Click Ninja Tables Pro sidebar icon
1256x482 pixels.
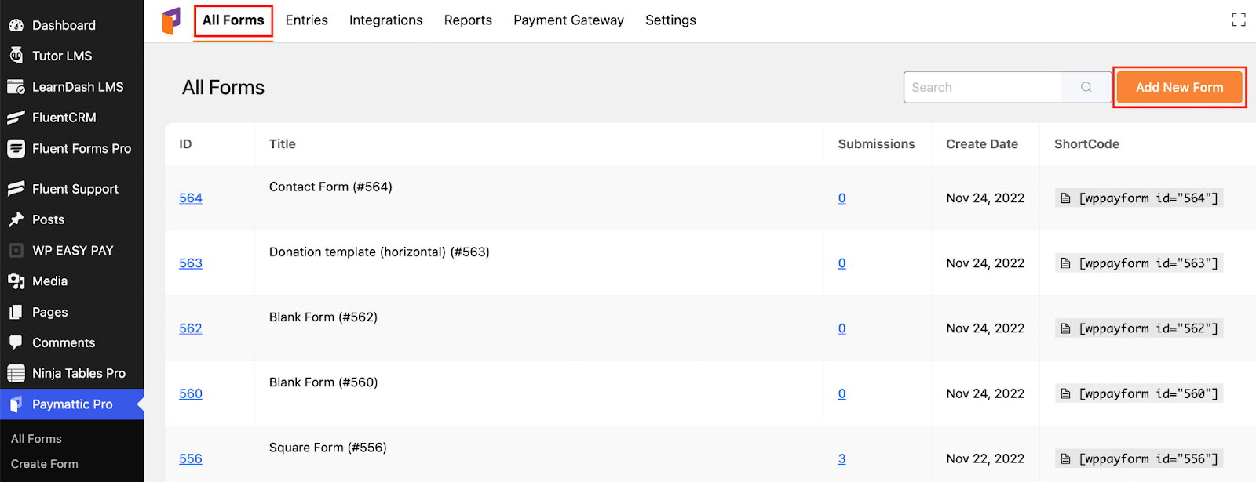pos(16,374)
